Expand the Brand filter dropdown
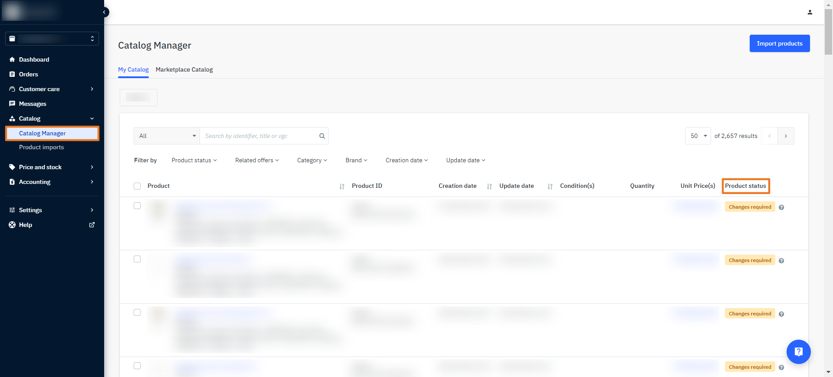The height and width of the screenshot is (377, 833). (356, 160)
